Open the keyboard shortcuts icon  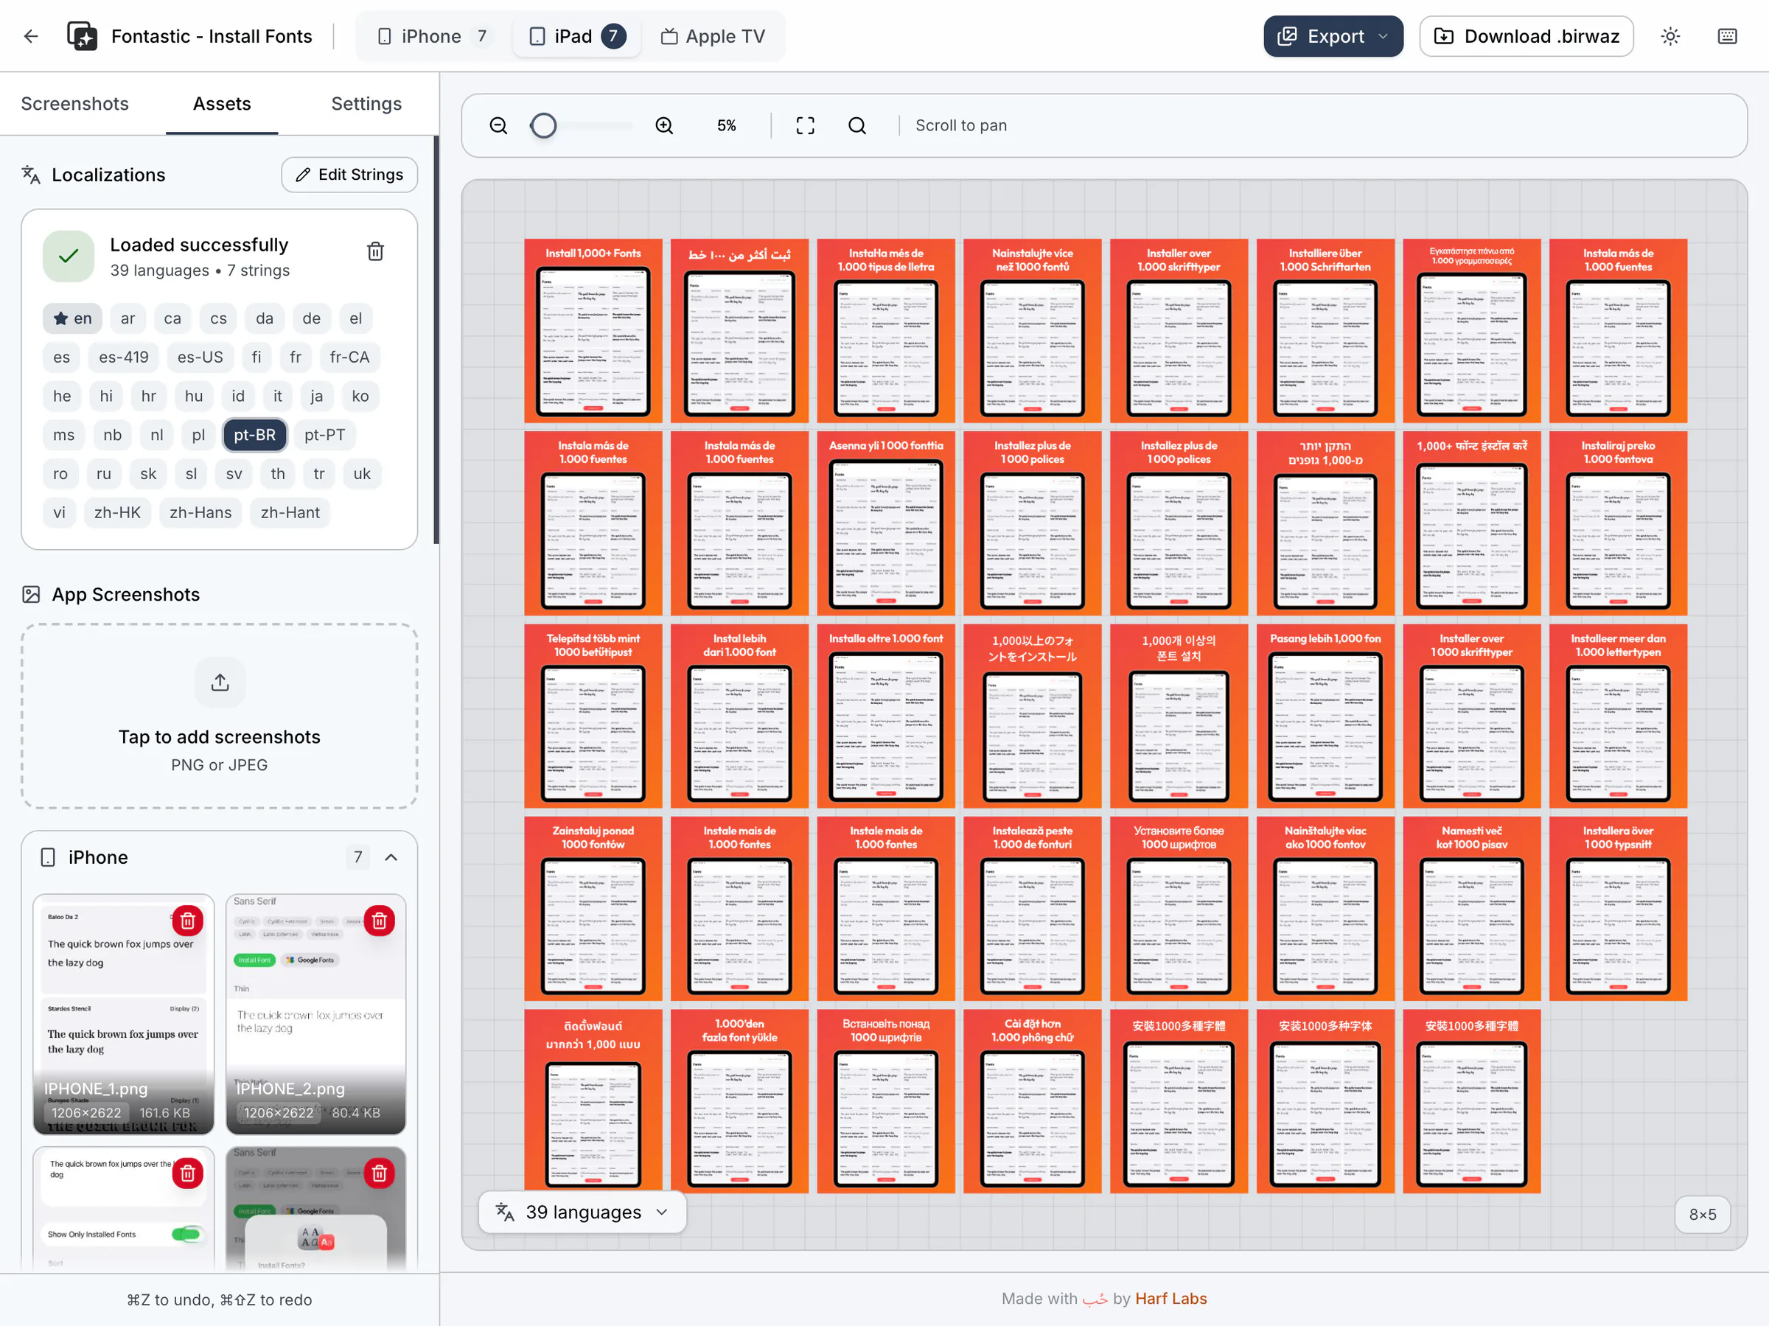1726,36
